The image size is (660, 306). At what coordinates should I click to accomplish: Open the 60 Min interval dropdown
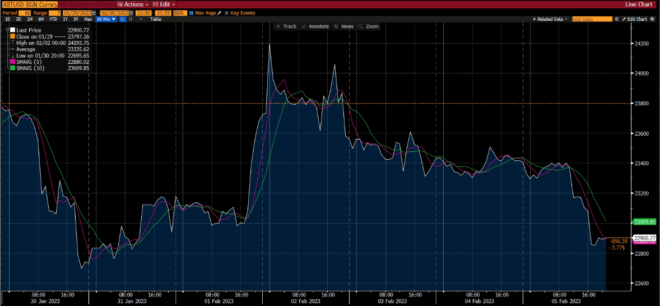point(106,19)
